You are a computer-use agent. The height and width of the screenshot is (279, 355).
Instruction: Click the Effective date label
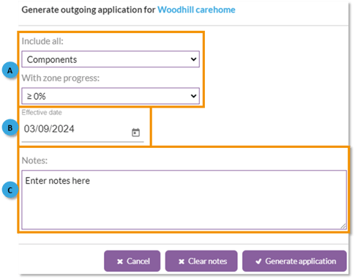[x=42, y=113]
